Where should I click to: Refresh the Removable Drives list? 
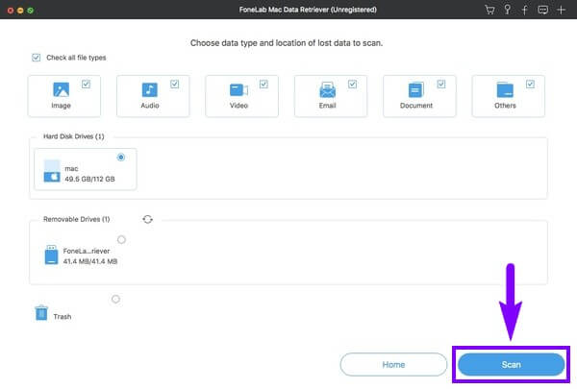pyautogui.click(x=147, y=219)
